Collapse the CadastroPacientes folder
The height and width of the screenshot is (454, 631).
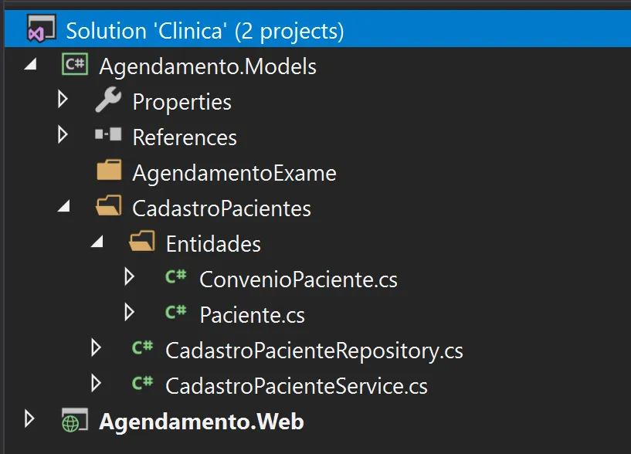pyautogui.click(x=64, y=207)
